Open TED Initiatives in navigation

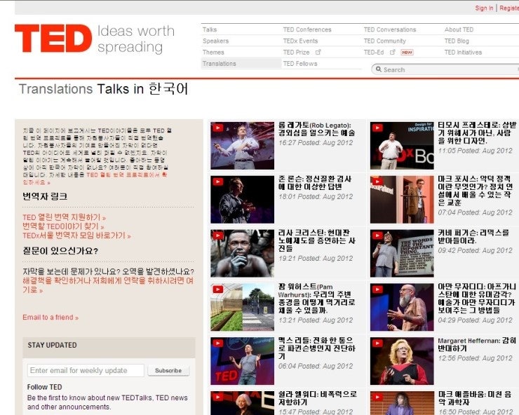point(463,52)
